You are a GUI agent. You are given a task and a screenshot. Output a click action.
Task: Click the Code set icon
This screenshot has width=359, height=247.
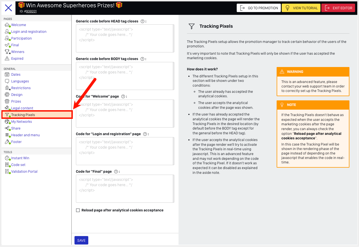coord(7,165)
